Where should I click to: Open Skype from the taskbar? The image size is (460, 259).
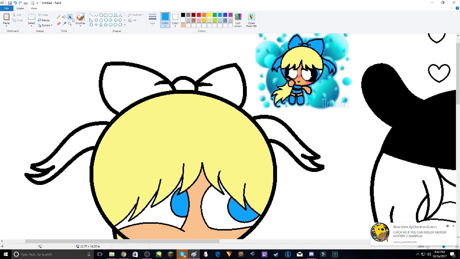tap(182, 254)
